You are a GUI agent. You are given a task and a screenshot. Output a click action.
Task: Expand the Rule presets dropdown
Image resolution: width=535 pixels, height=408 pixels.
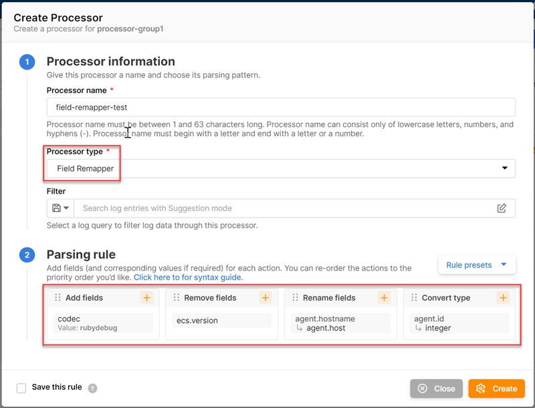point(477,265)
